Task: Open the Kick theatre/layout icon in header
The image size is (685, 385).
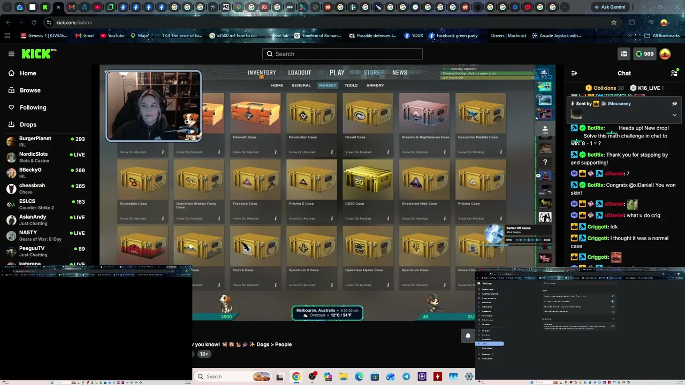Action: point(624,54)
